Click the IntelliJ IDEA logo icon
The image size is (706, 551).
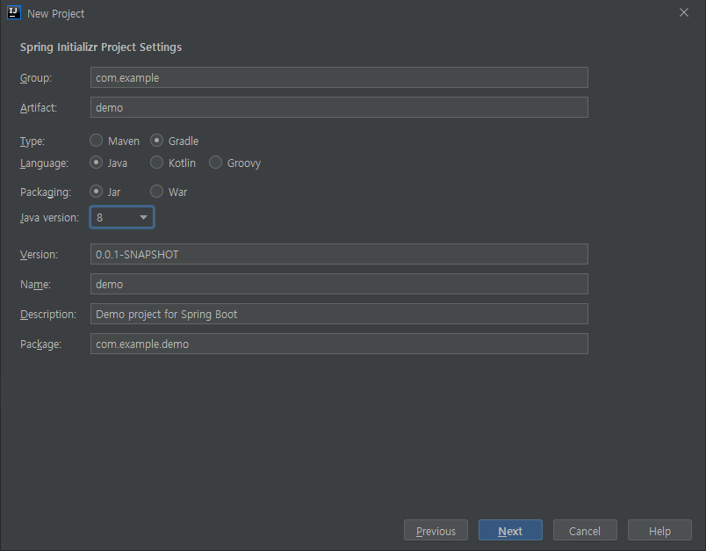point(14,12)
